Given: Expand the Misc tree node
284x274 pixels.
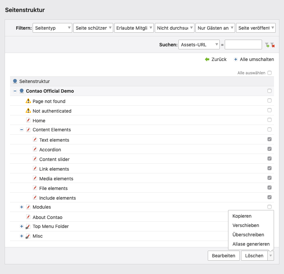Looking at the screenshot, I should pyautogui.click(x=22, y=236).
